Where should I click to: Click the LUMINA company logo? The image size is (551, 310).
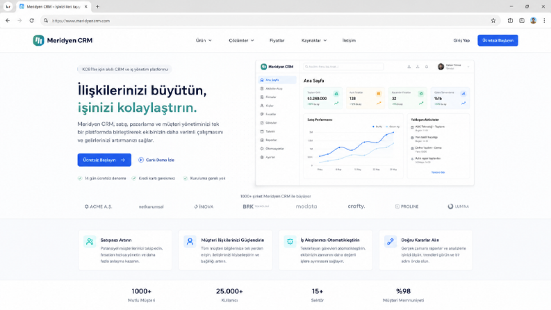458,206
